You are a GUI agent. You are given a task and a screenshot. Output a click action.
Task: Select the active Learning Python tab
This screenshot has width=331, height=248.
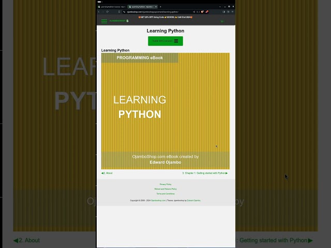143,7
